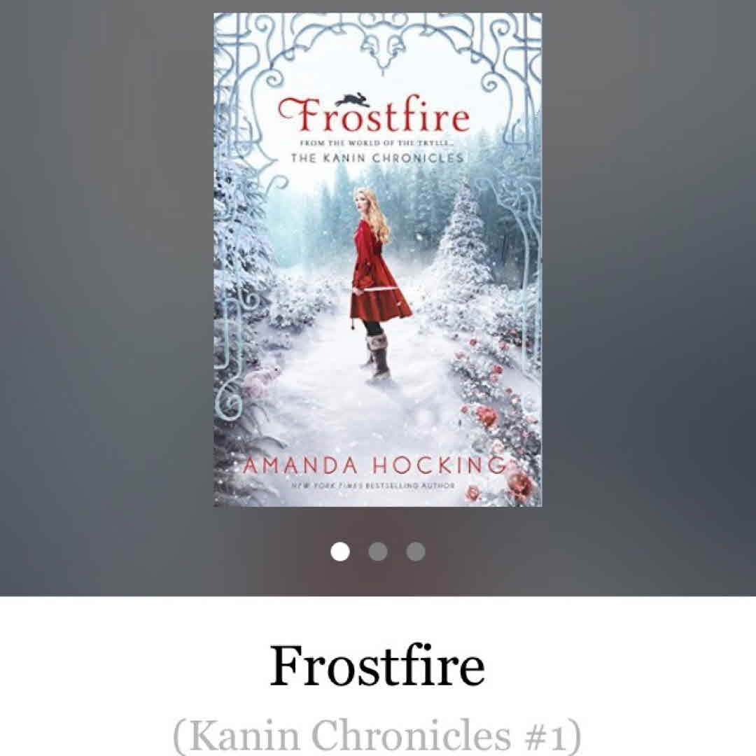Screen dimensions: 756x756
Task: Click the red Frostfire lettering on the cover
Action: pos(374,115)
